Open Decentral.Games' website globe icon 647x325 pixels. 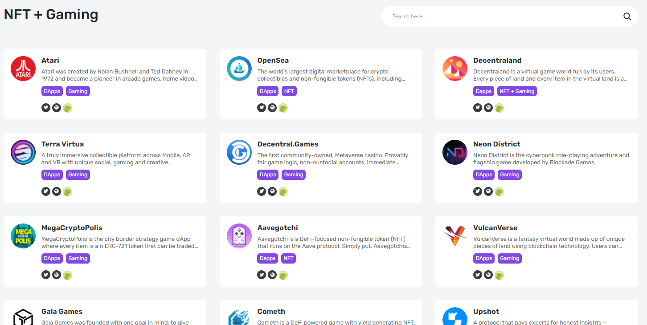click(272, 191)
